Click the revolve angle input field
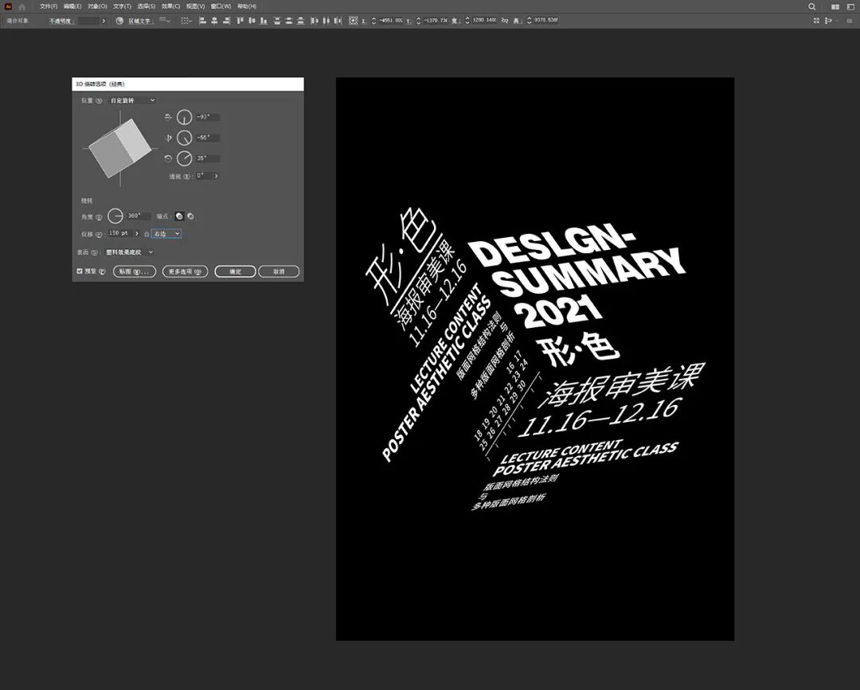 139,216
